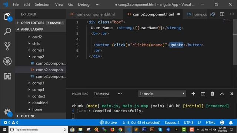Open the Search view in activity bar
Screen dimensions: 237x133
click(x=7, y=31)
